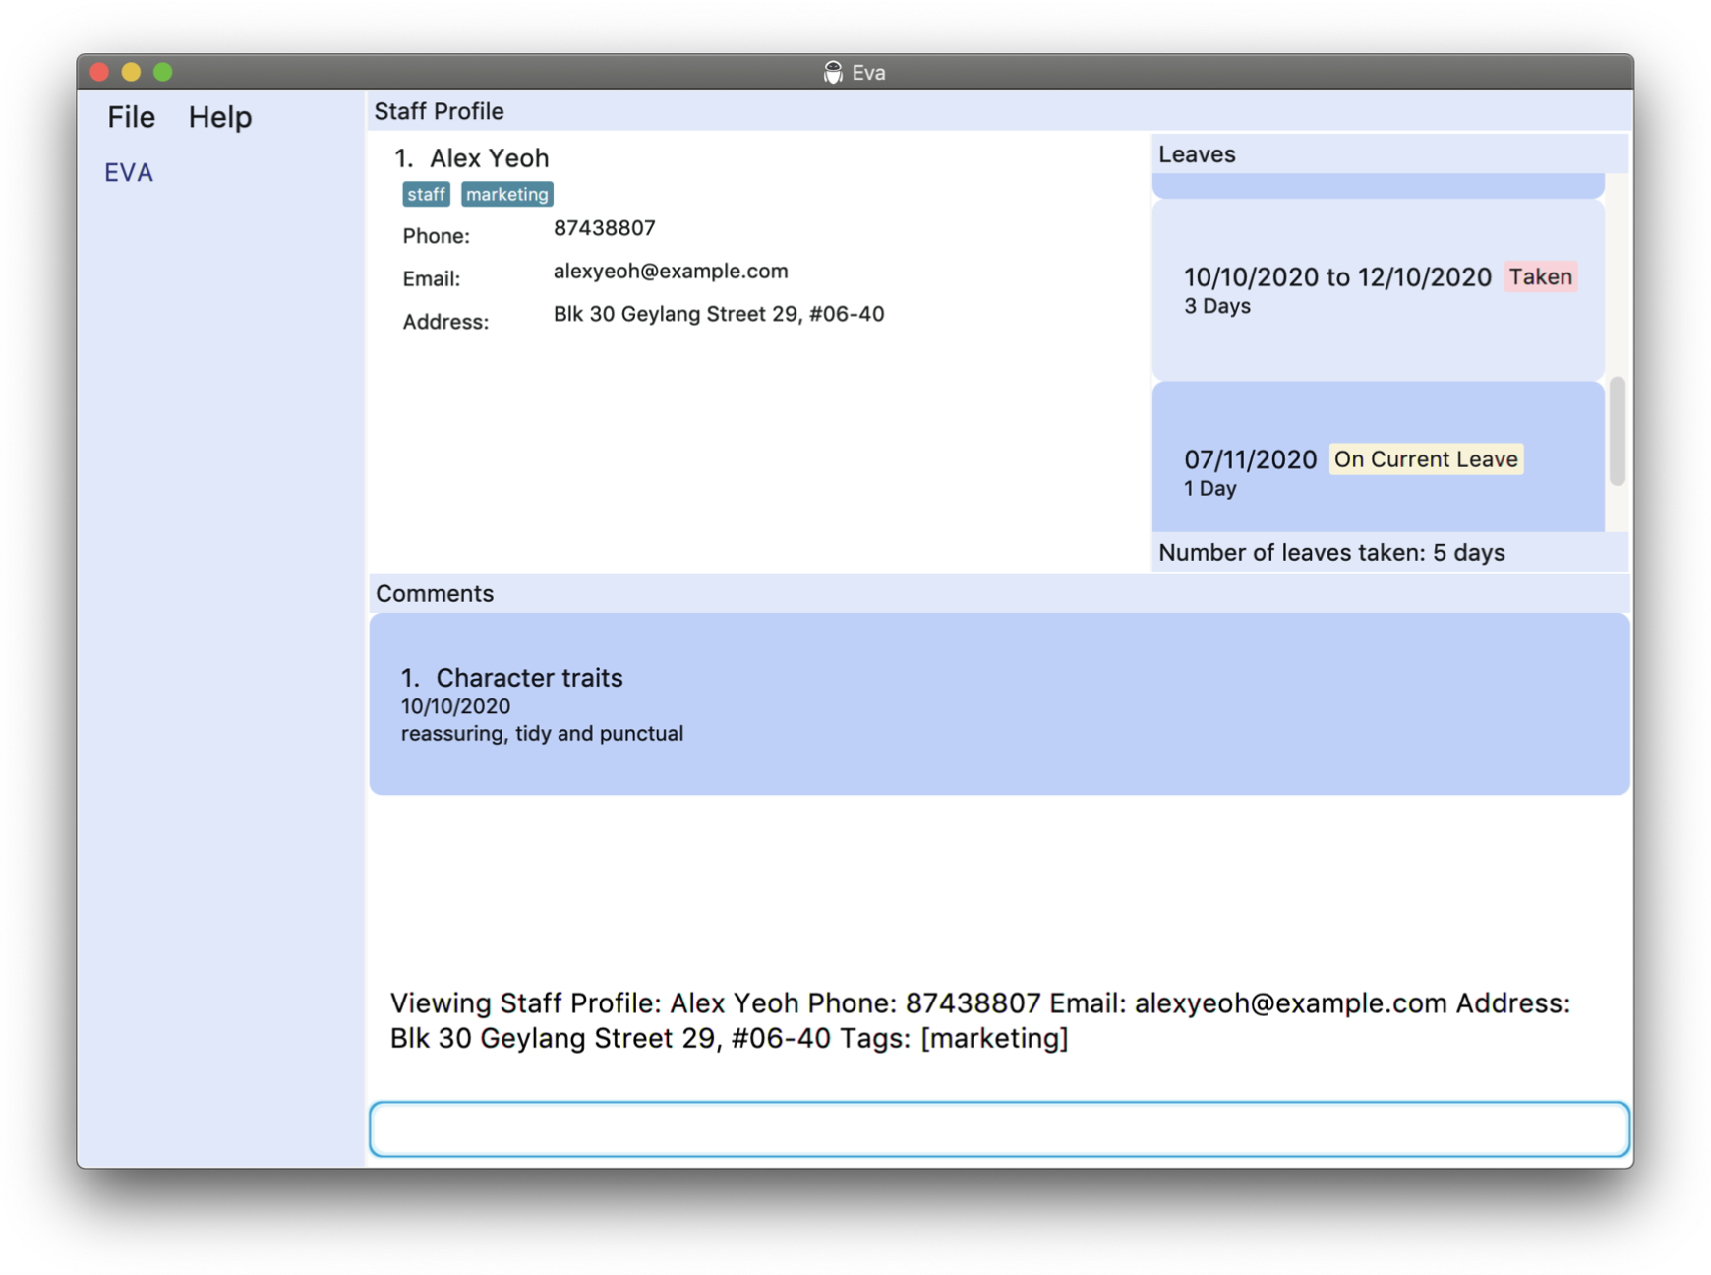This screenshot has height=1275, width=1711.
Task: Click the EVA sidebar label
Action: [x=129, y=172]
